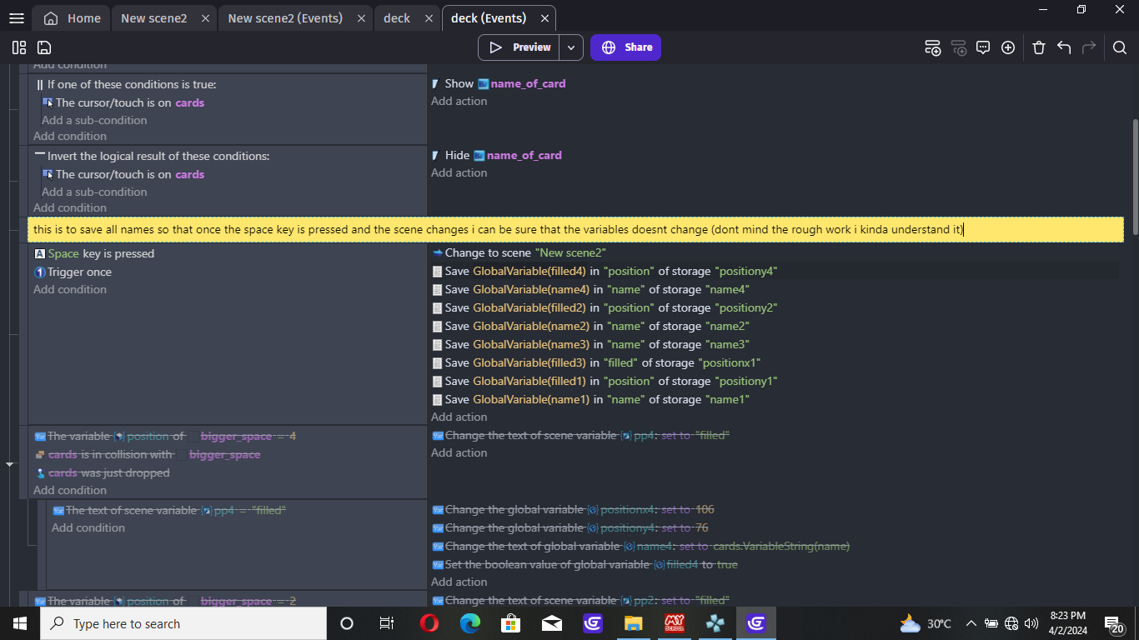Click the Home tab house icon
This screenshot has height=640, width=1139.
coord(51,18)
